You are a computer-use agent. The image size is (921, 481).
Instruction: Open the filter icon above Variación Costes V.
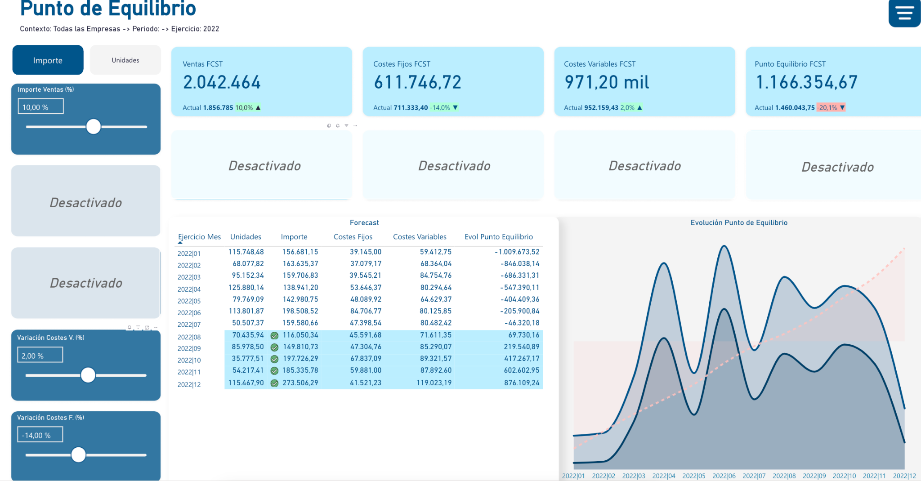click(x=138, y=327)
